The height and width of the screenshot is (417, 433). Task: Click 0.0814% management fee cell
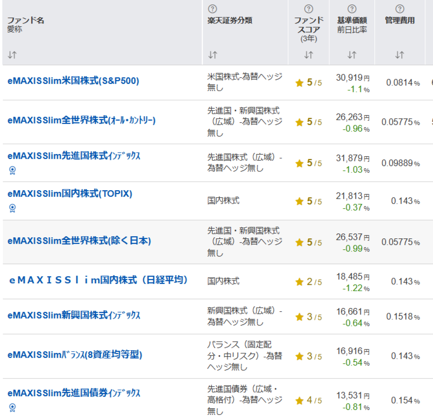point(403,83)
